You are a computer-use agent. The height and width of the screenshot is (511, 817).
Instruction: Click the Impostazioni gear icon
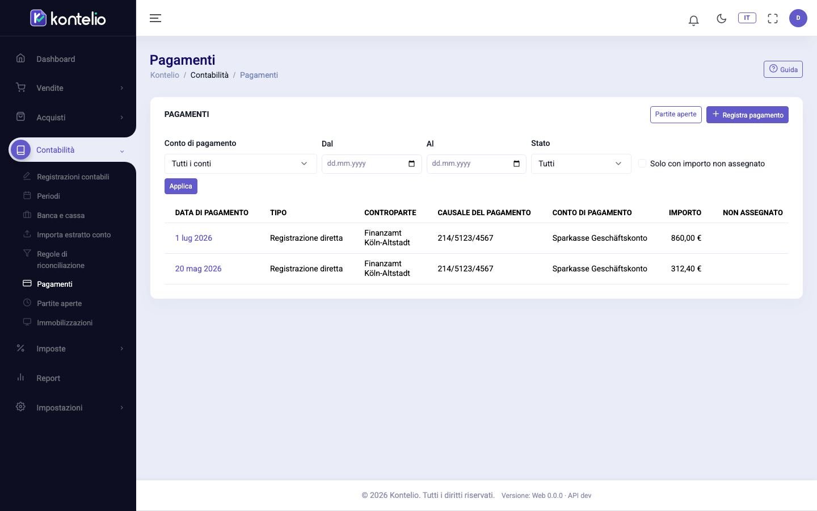(x=20, y=407)
